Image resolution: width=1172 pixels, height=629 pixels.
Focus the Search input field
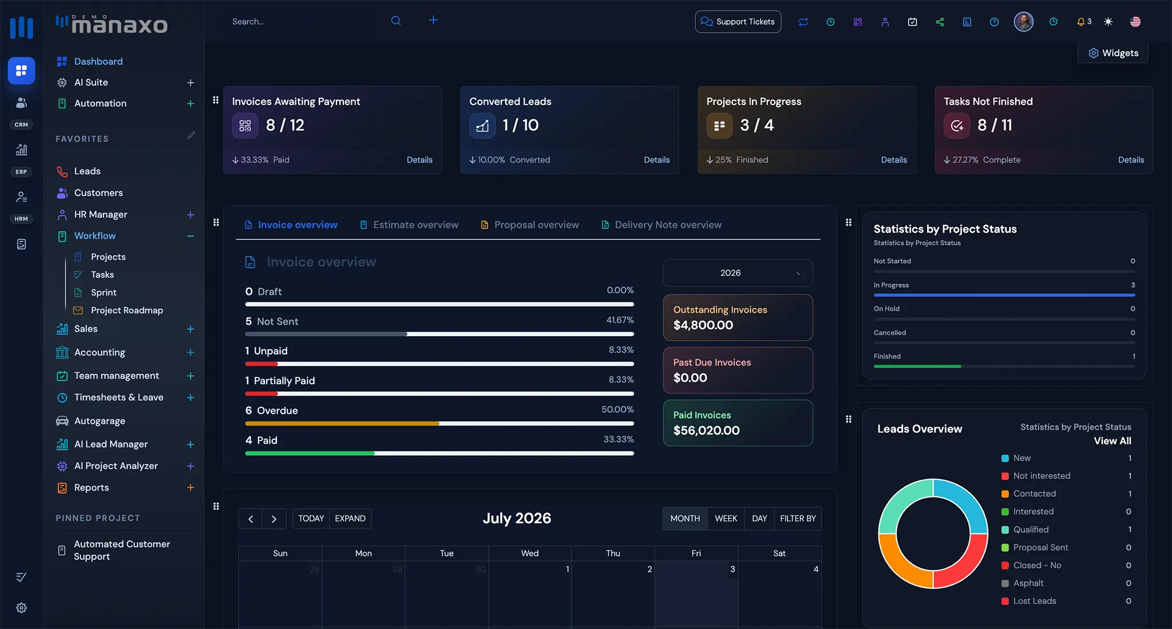[307, 22]
